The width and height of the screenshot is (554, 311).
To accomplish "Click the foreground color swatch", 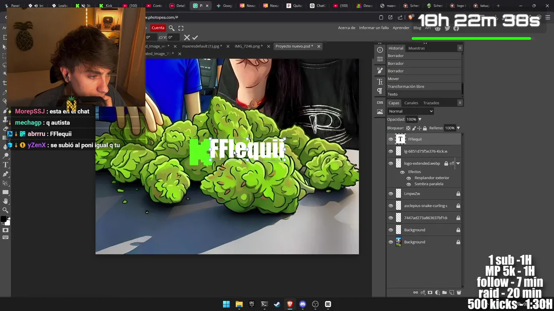I will pyautogui.click(x=3, y=219).
